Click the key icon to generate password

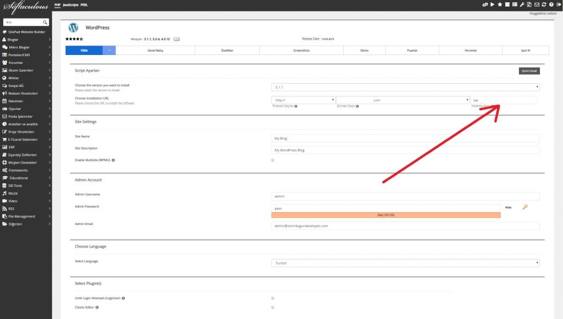525,207
